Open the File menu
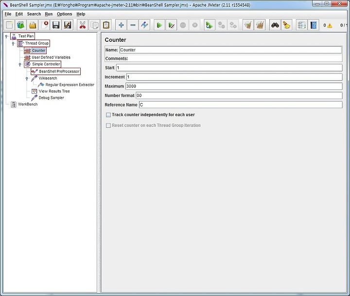This screenshot has width=350, height=296. coord(8,14)
